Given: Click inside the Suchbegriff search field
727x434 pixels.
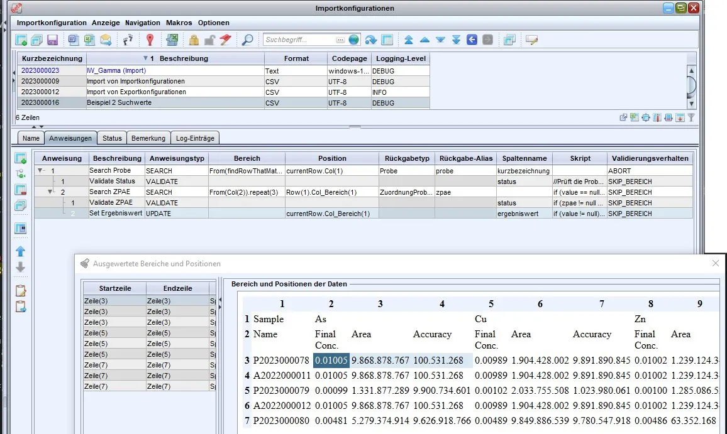Looking at the screenshot, I should pos(300,40).
